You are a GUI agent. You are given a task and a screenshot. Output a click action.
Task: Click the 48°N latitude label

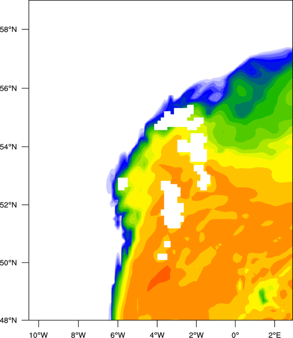coord(8,320)
